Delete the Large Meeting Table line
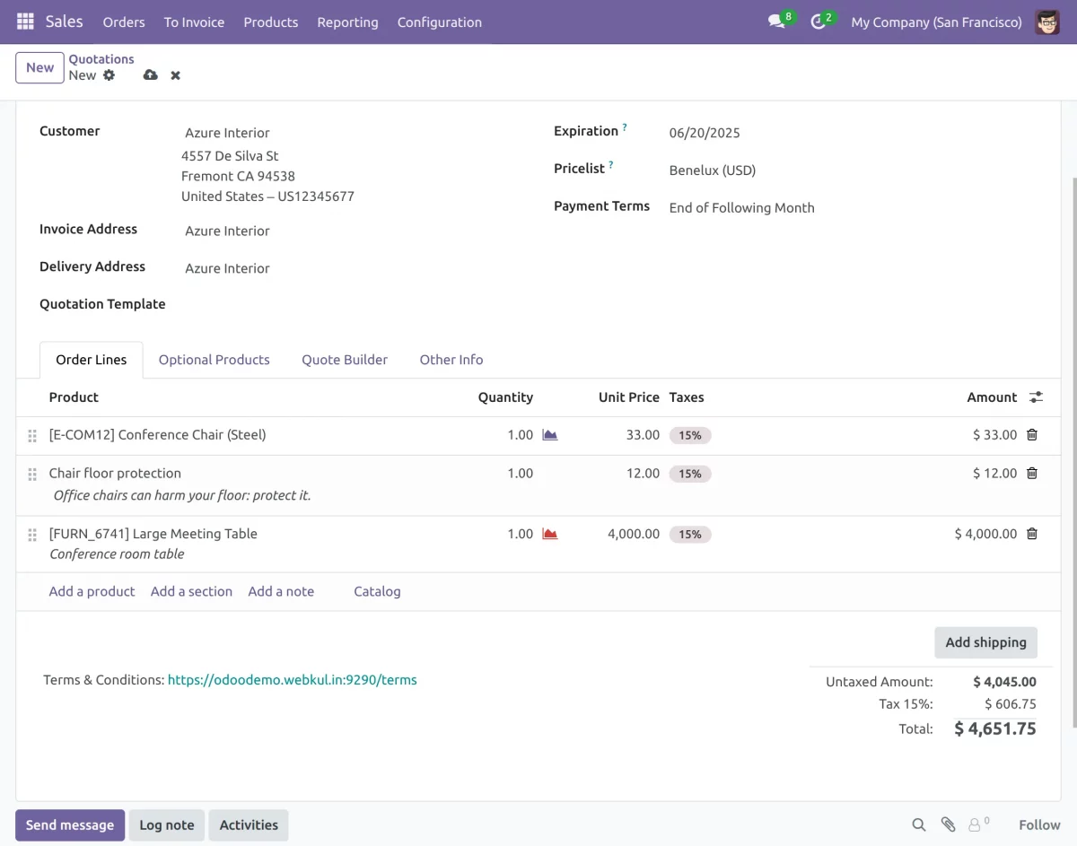 1032,534
